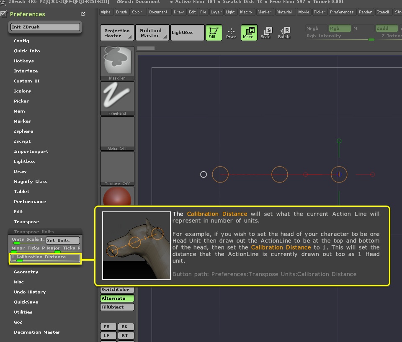Expand the QuickSave section
This screenshot has width=402, height=342.
click(26, 302)
